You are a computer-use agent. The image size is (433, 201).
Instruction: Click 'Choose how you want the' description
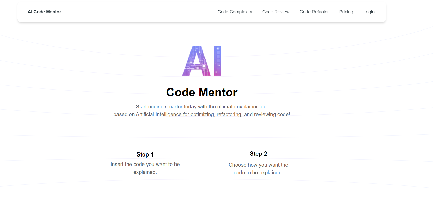258,165
